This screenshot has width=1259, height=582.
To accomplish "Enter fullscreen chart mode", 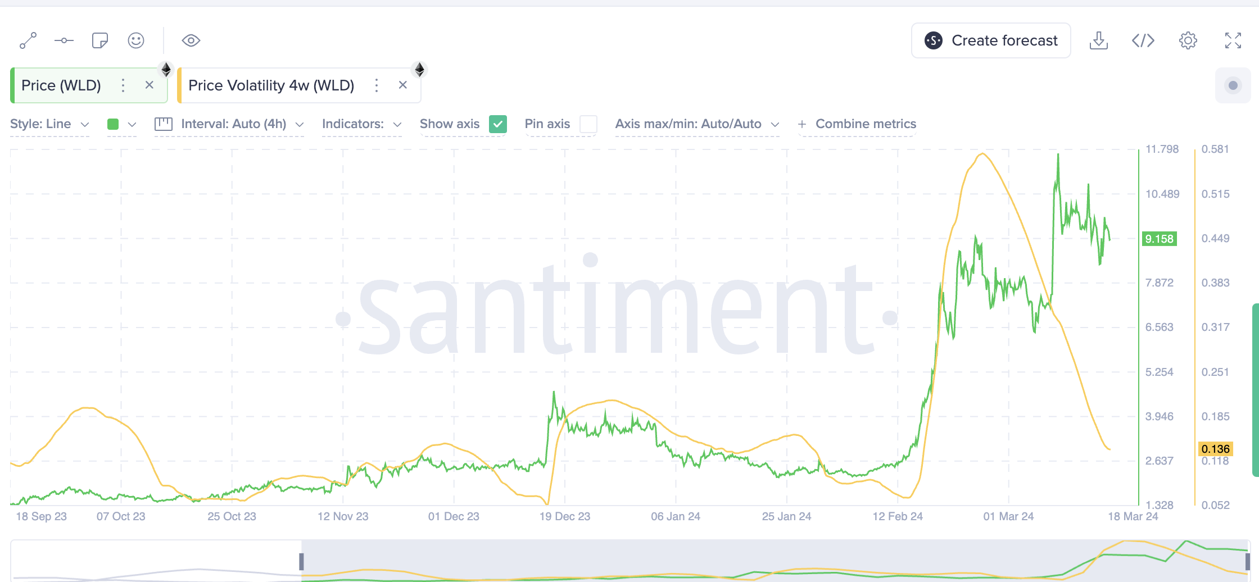I will pos(1233,40).
